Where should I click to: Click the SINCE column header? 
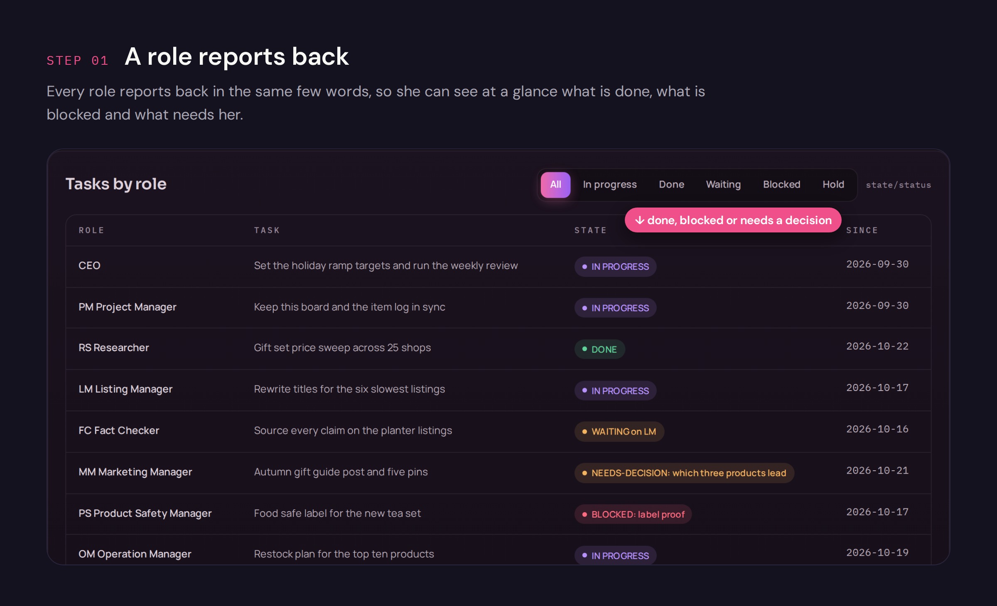[x=862, y=230]
